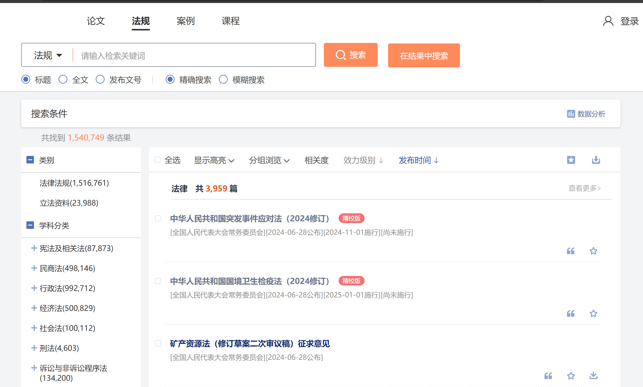
Task: Select the 全文 radio button
Action: click(63, 79)
